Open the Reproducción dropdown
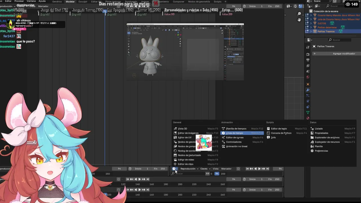This screenshot has height=203, width=361. [x=189, y=169]
